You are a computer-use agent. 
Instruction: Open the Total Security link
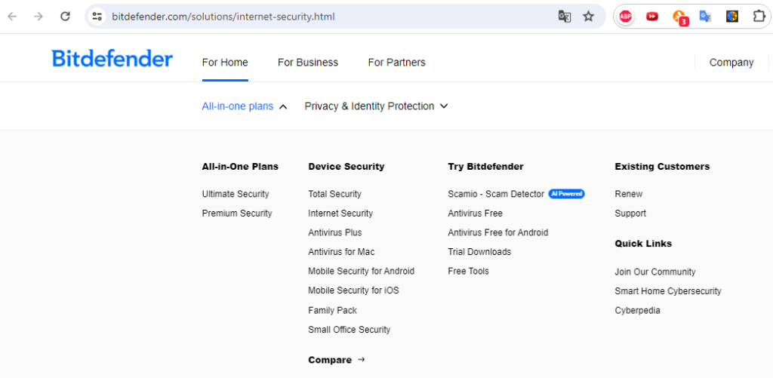[x=334, y=194]
